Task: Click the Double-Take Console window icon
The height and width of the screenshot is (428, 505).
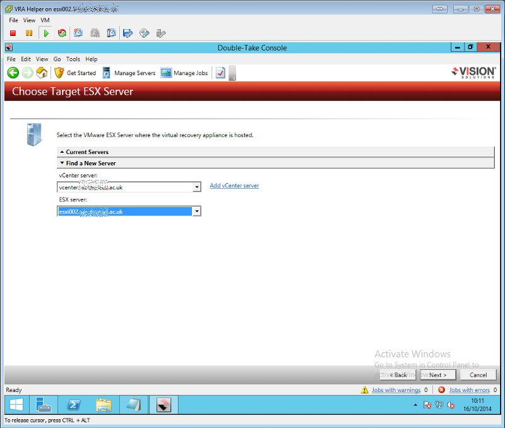Action: pyautogui.click(x=9, y=48)
